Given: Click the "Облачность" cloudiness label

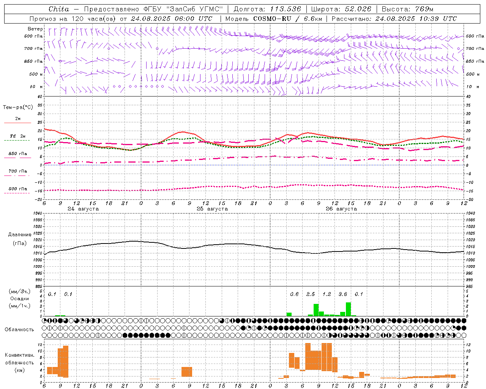Looking at the screenshot, I should pyautogui.click(x=19, y=330).
